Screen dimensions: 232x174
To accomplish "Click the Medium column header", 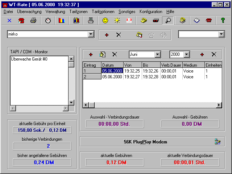I will coord(193,65).
